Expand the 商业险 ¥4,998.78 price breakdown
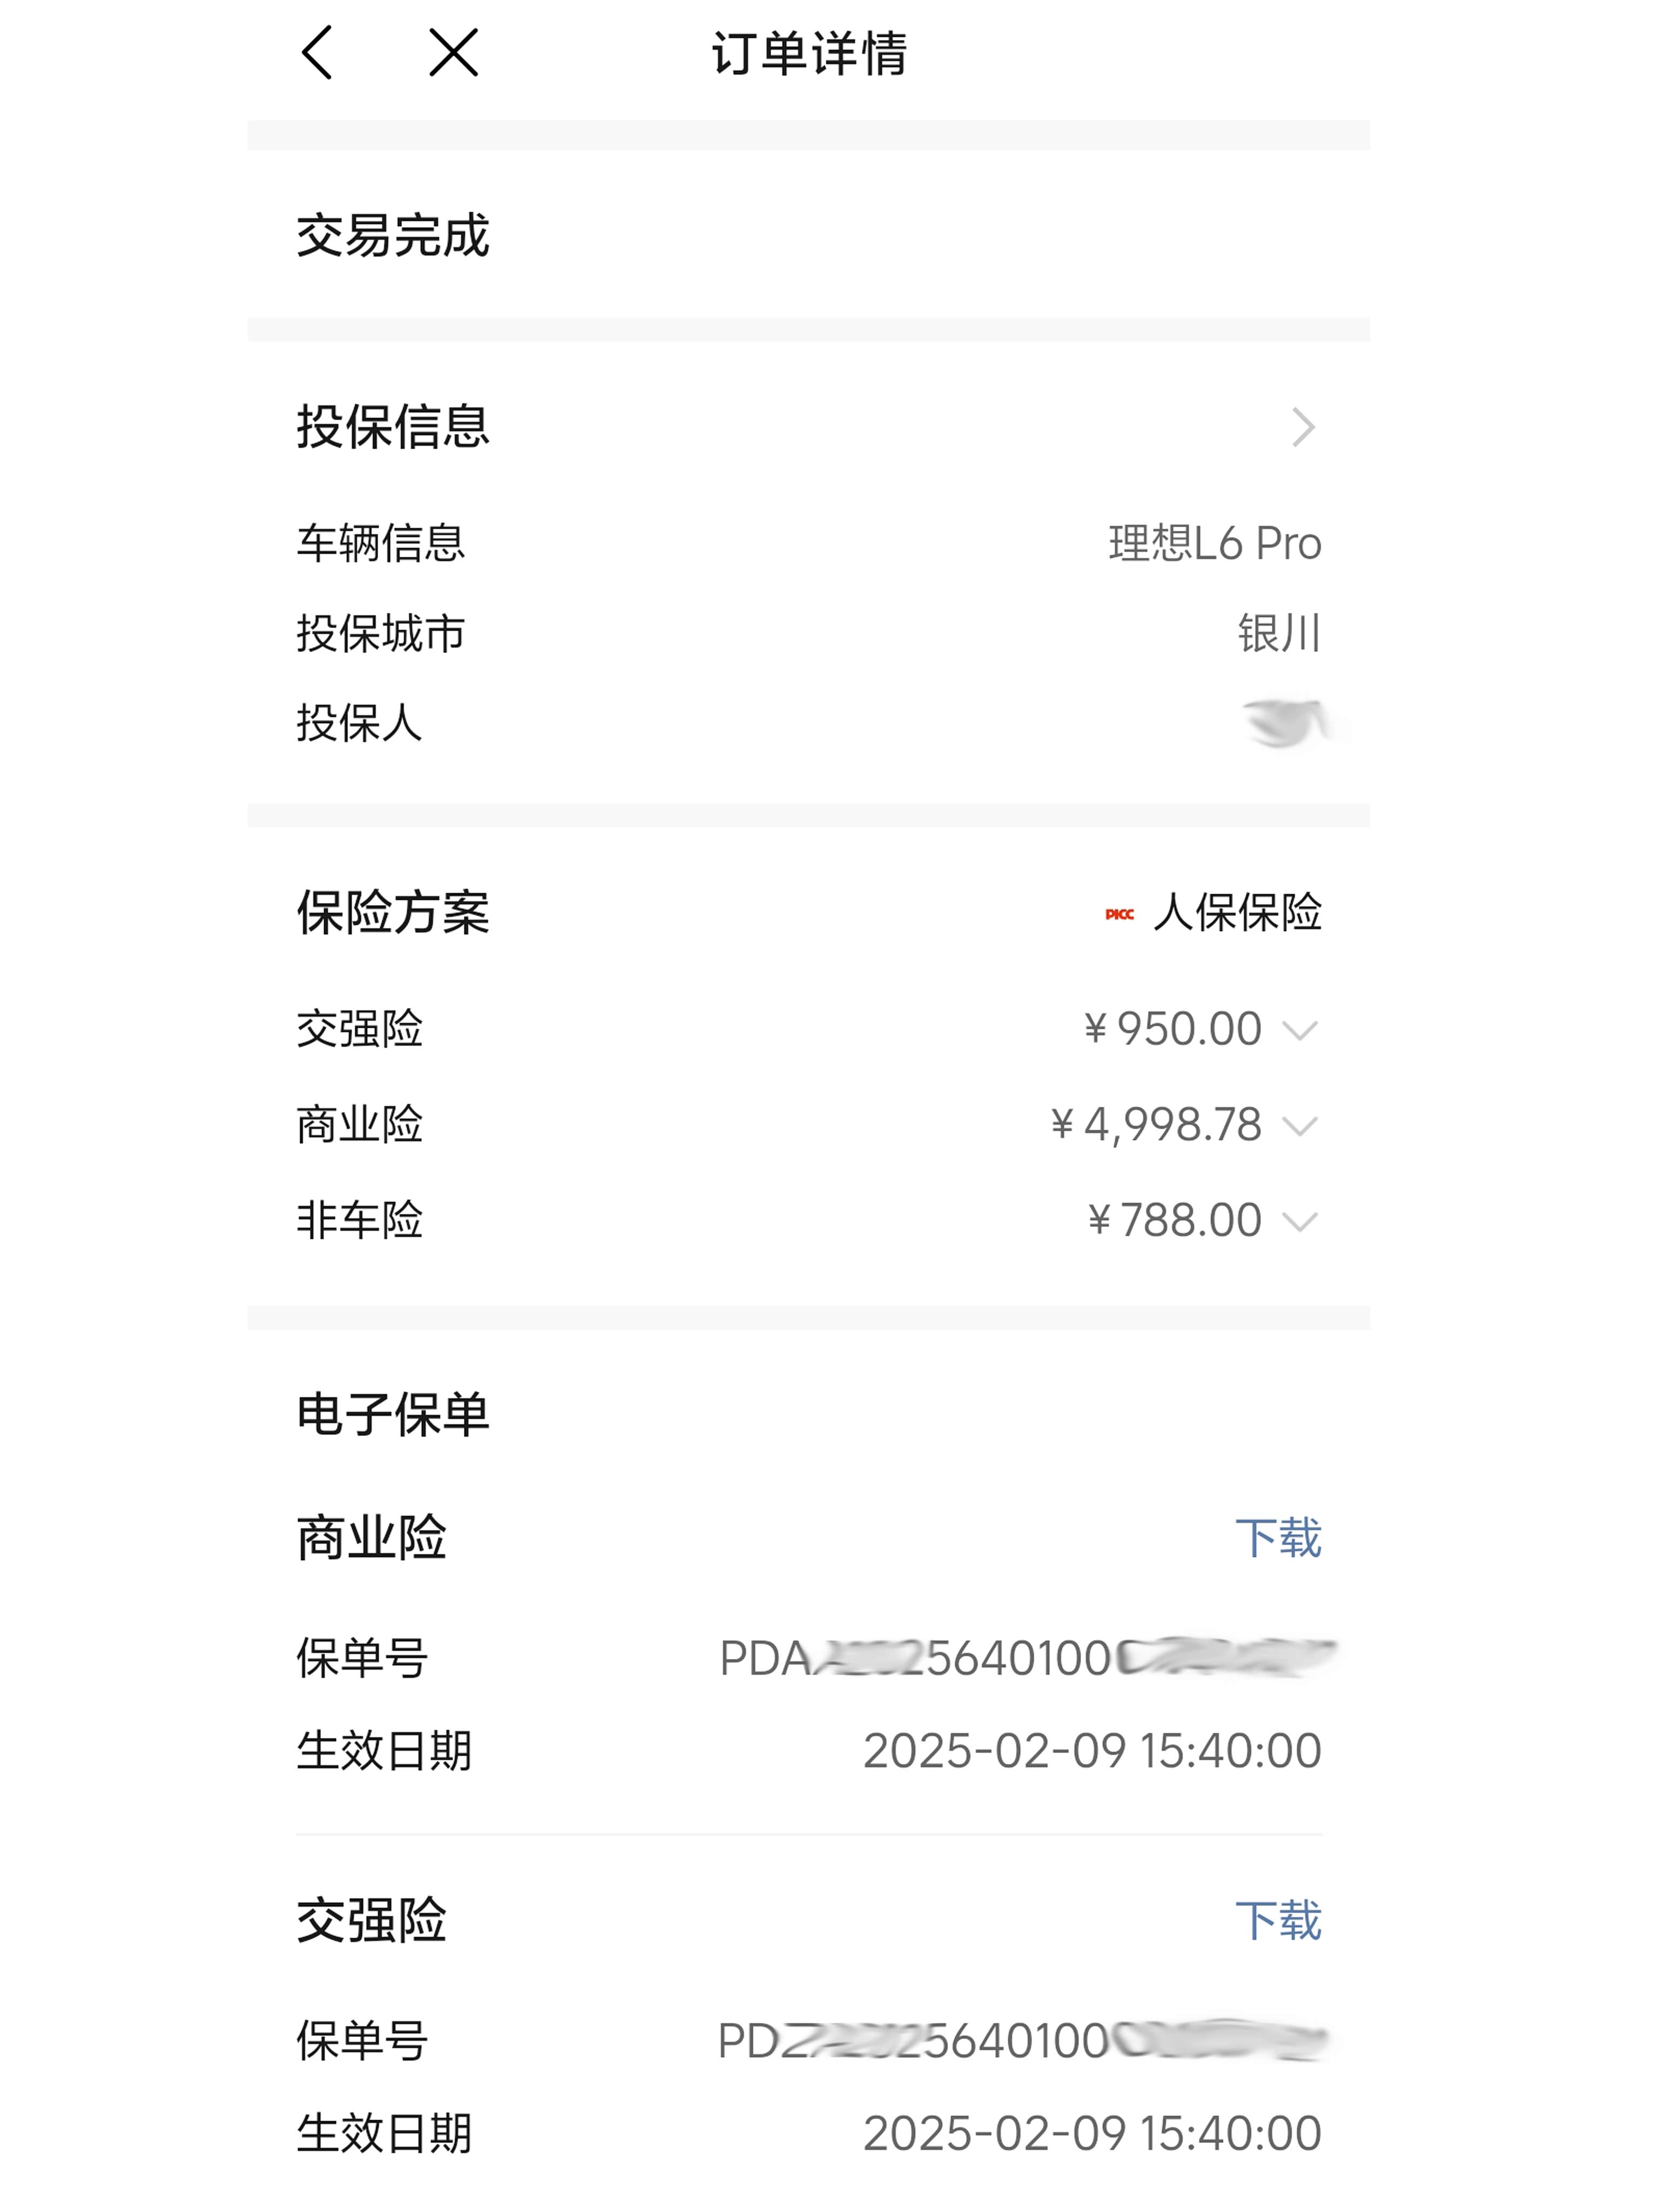This screenshot has height=2212, width=1659. point(1299,1126)
